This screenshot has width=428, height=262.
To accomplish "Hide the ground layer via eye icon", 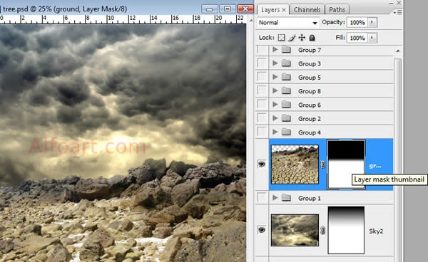I will pyautogui.click(x=262, y=164).
